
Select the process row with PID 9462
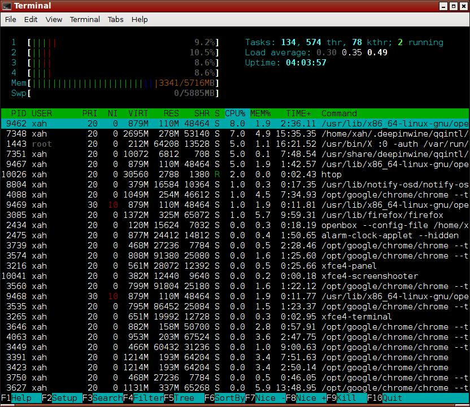pyautogui.click(x=235, y=124)
